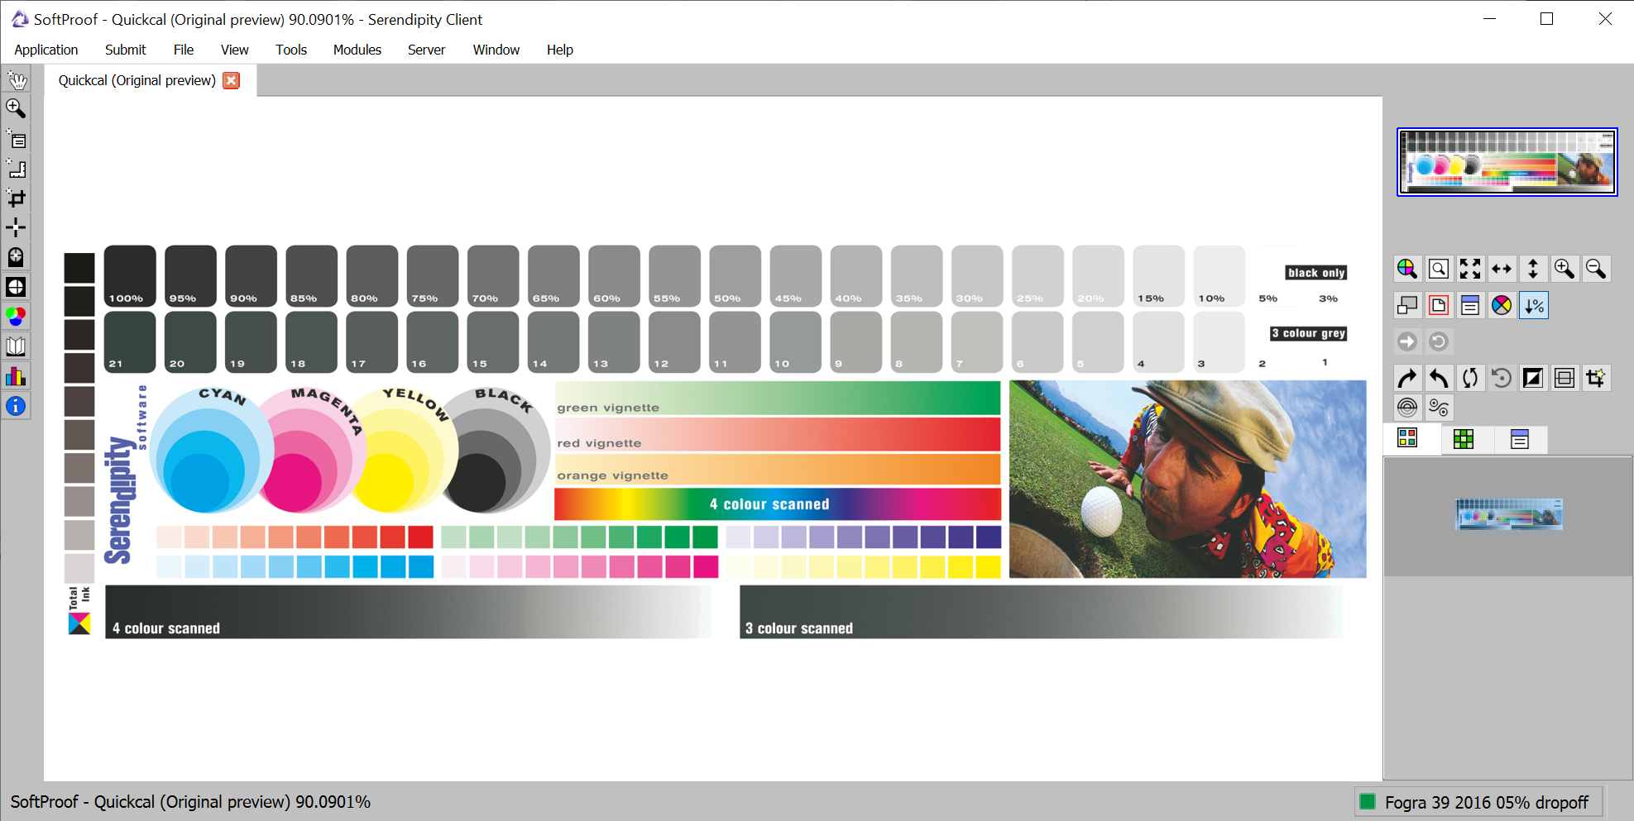Click the SoftProof Quickcal 90.0901% status text
The height and width of the screenshot is (821, 1634).
(x=190, y=802)
